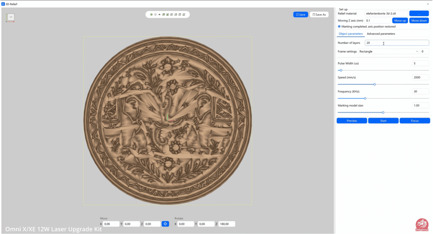
Task: Select the green shaded view icon in toolbar
Action: click(151, 15)
